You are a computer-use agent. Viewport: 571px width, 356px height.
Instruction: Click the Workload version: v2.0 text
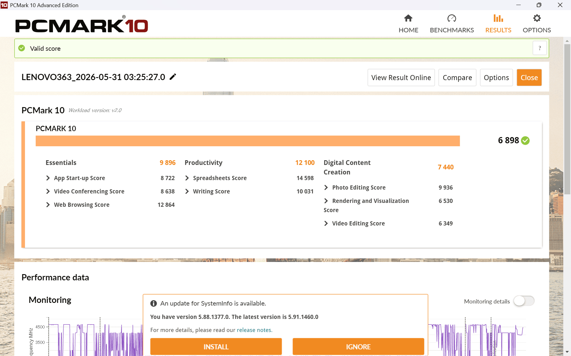click(95, 110)
